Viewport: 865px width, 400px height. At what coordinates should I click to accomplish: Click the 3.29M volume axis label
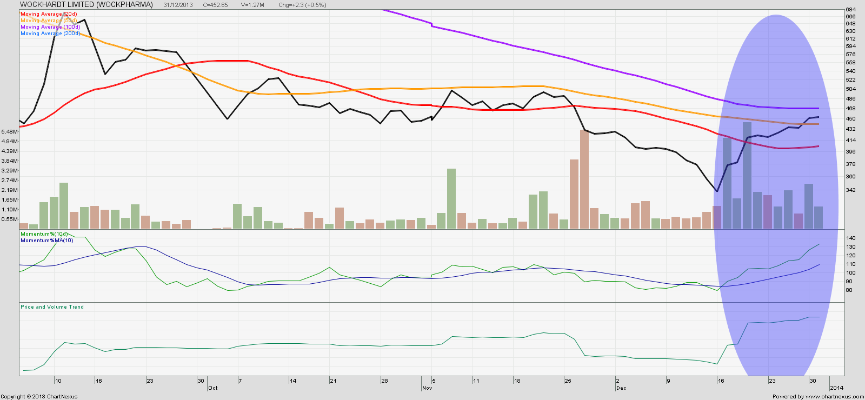[10, 171]
